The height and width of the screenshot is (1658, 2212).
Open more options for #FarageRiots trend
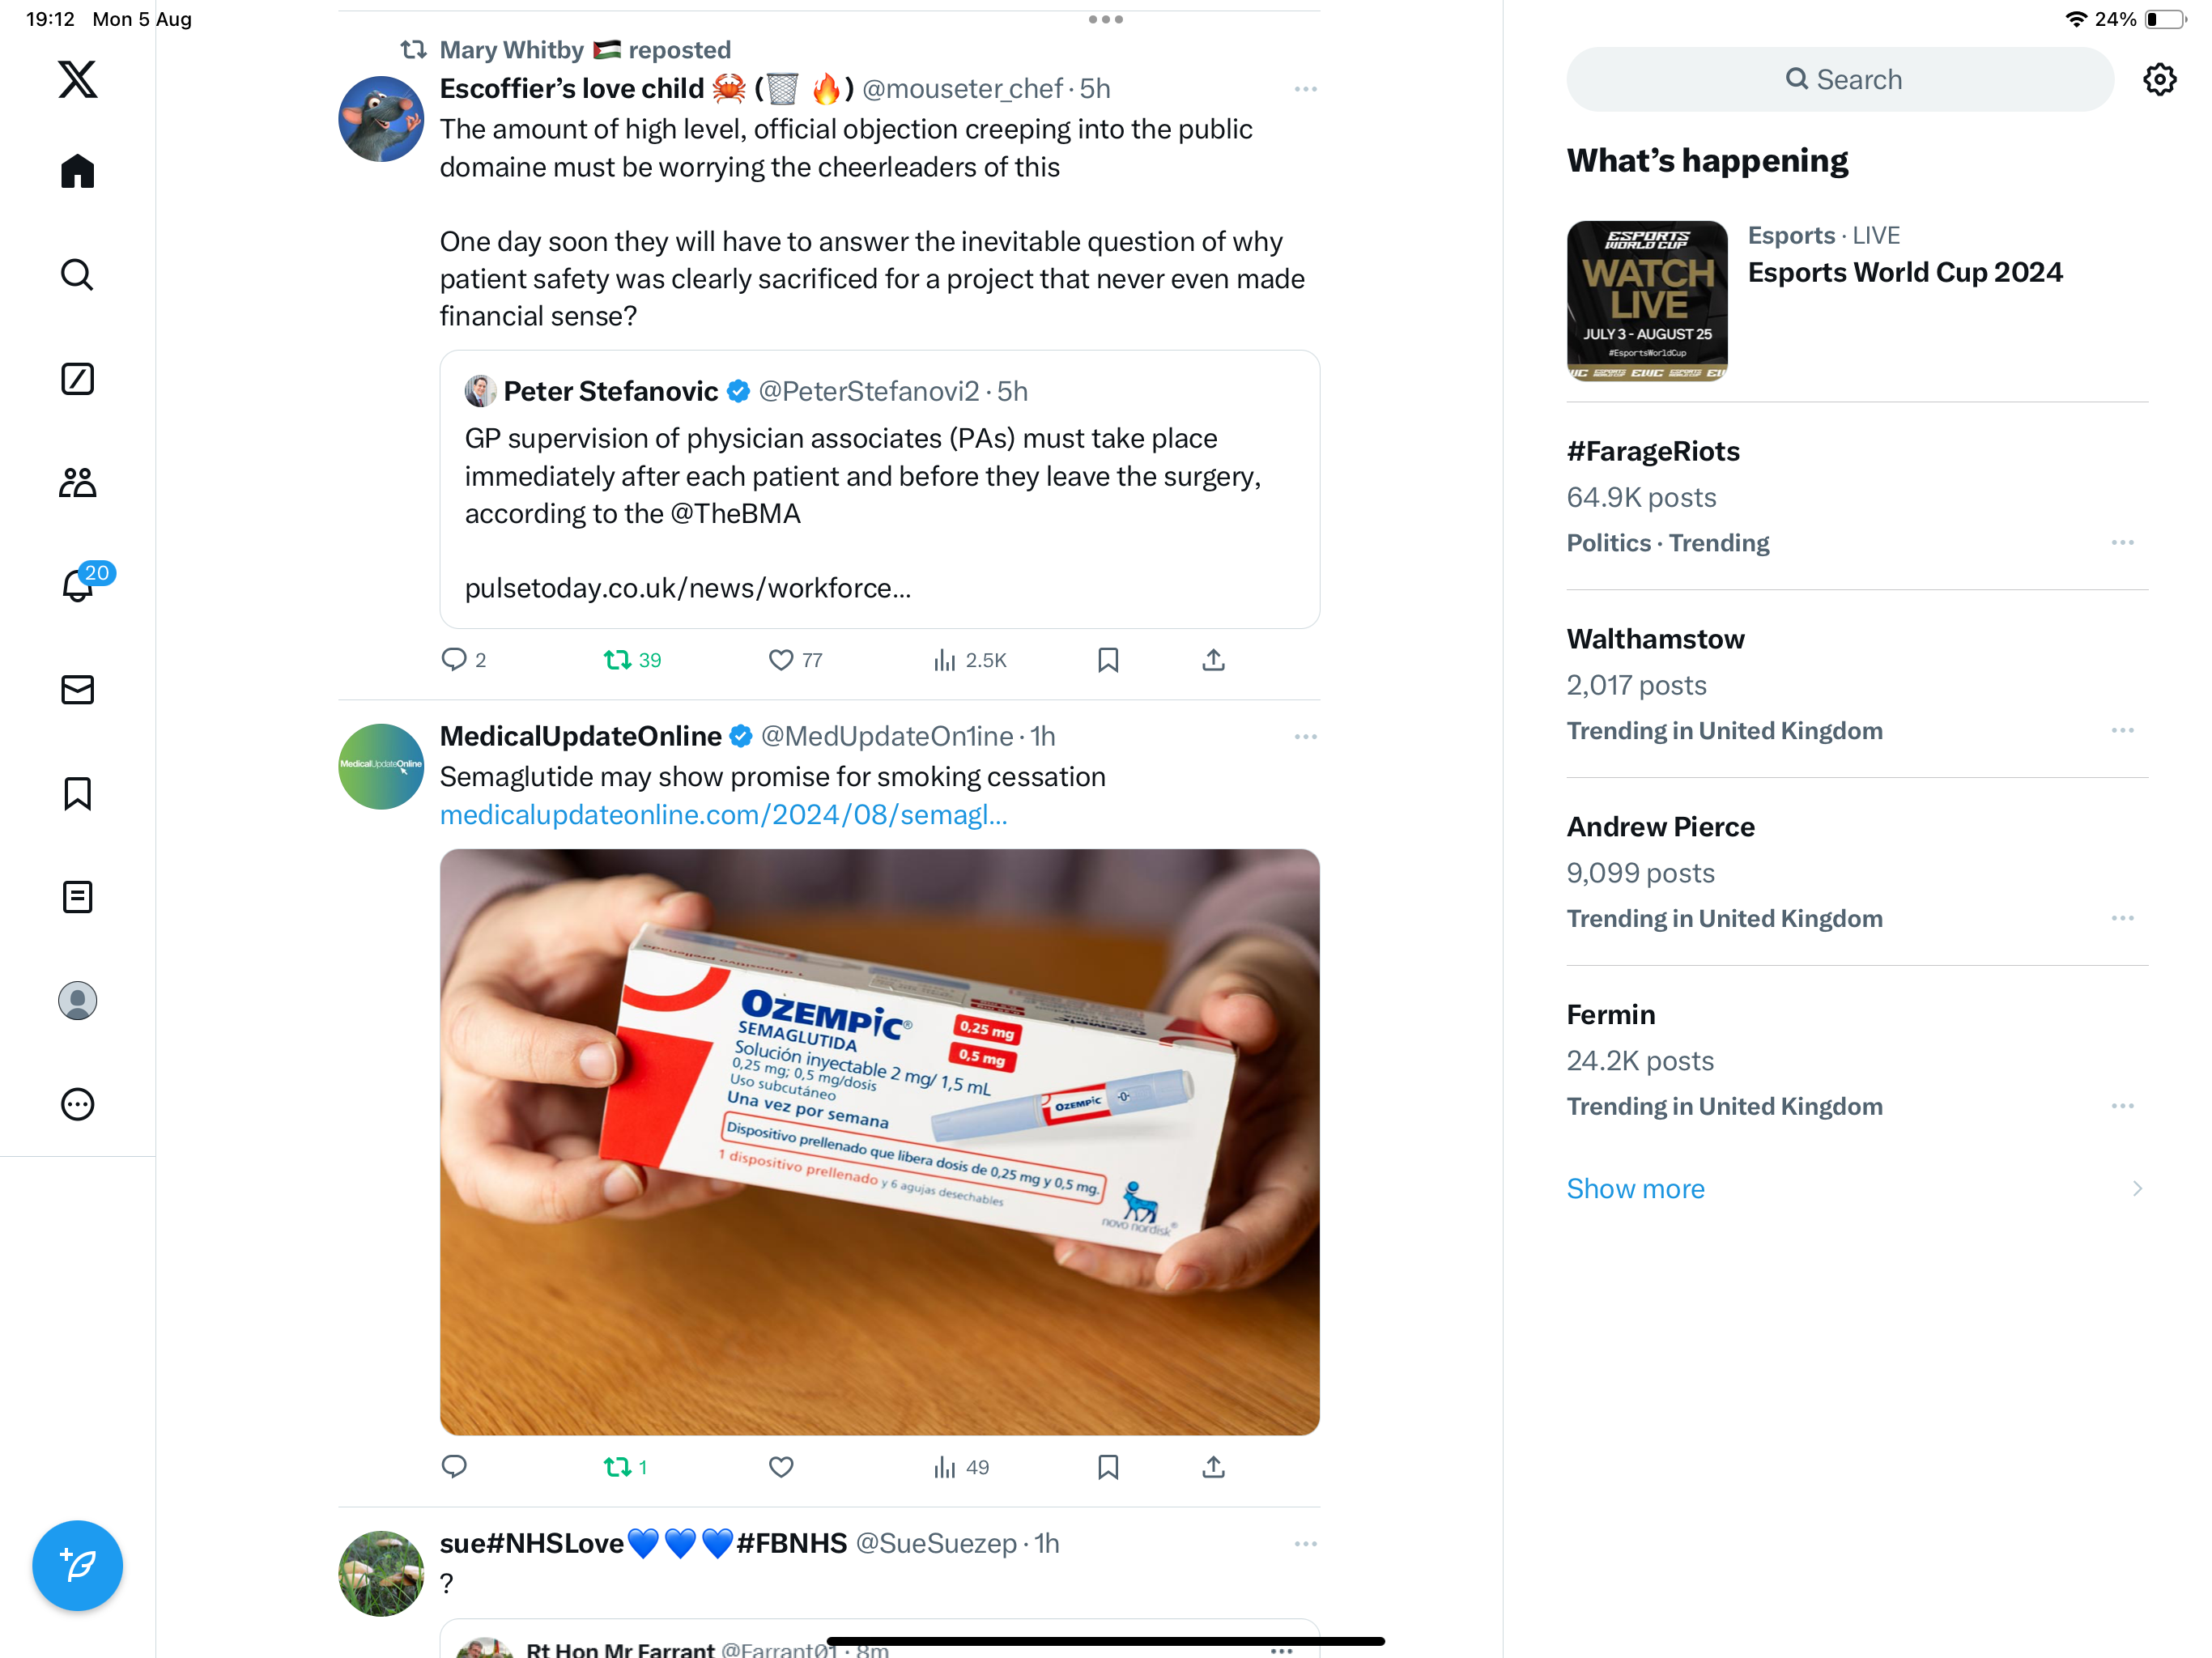pyautogui.click(x=2123, y=543)
